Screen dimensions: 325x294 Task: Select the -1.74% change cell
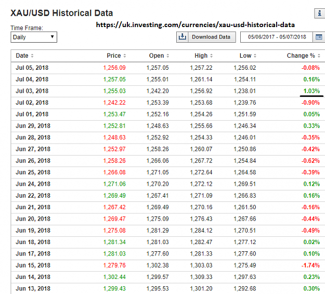click(x=310, y=265)
